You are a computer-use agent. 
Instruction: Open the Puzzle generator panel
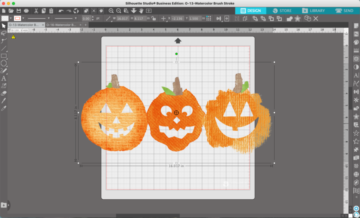click(x=356, y=149)
